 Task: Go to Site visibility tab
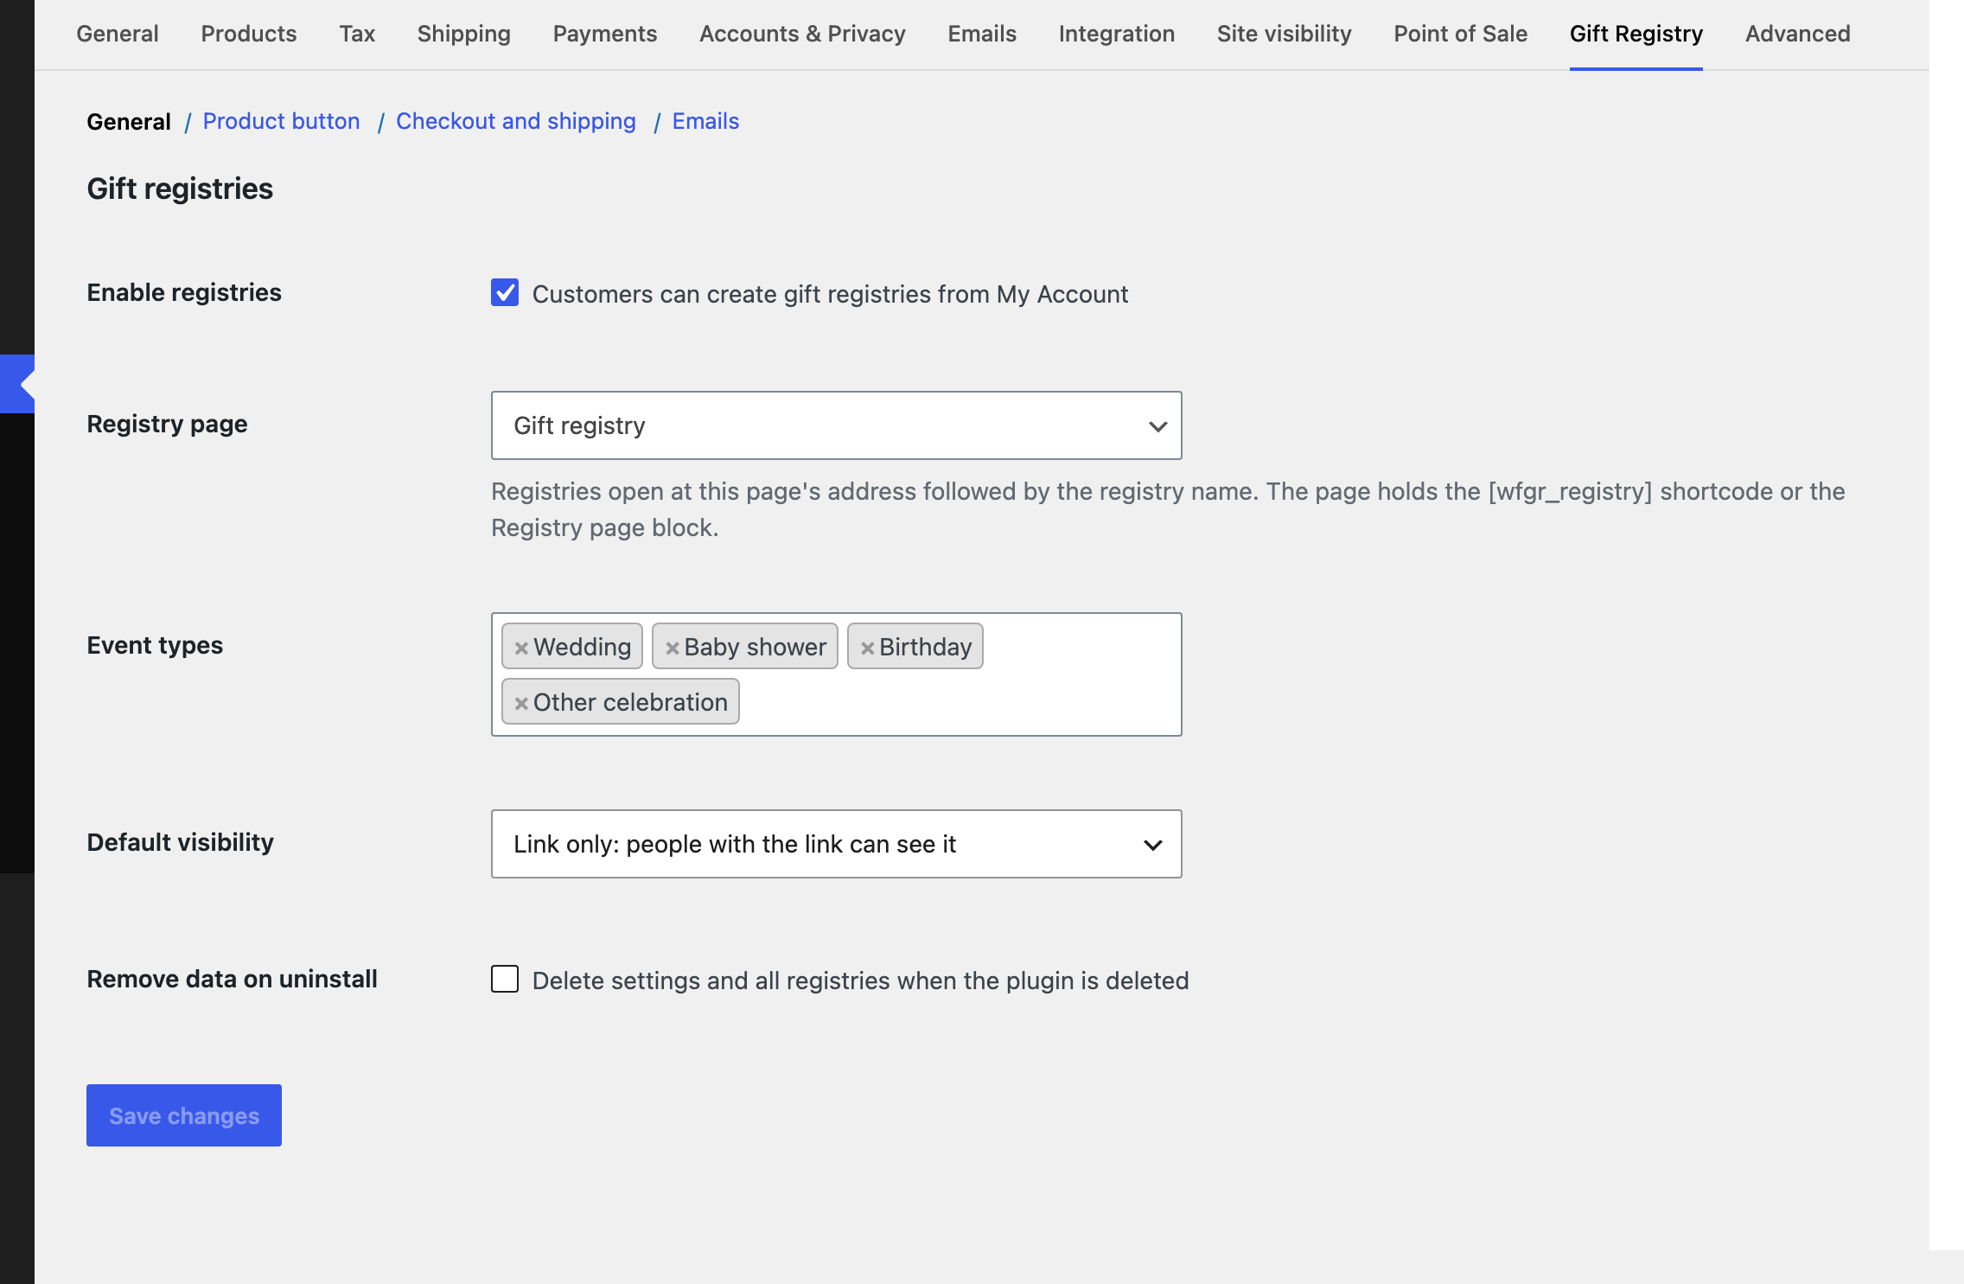click(1285, 34)
